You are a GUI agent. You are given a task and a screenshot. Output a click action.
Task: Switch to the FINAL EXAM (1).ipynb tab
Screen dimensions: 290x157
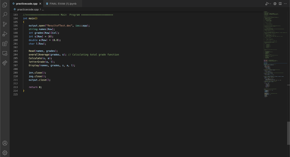(x=63, y=4)
